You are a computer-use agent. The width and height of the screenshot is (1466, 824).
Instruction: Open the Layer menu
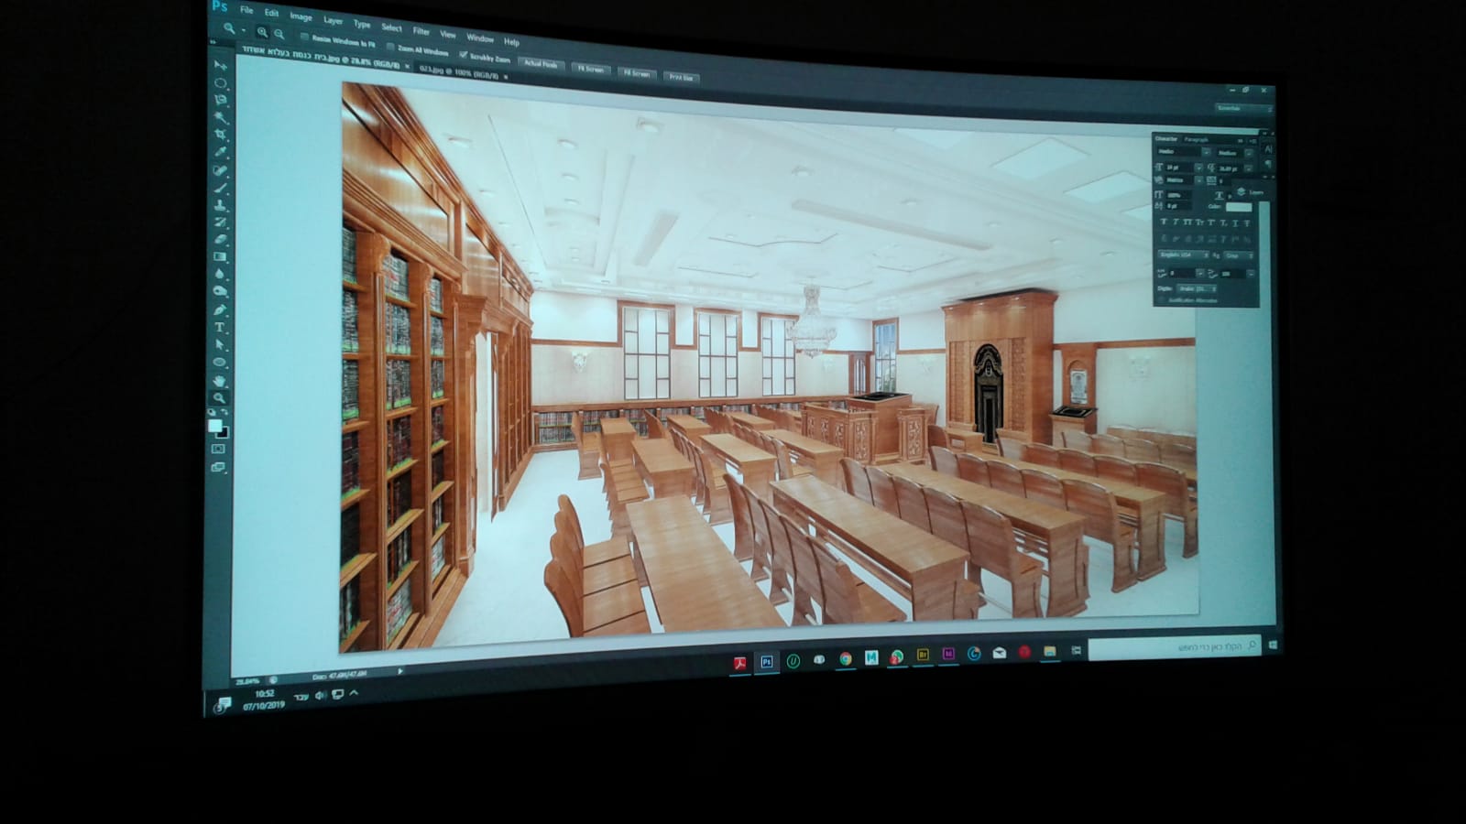click(333, 20)
